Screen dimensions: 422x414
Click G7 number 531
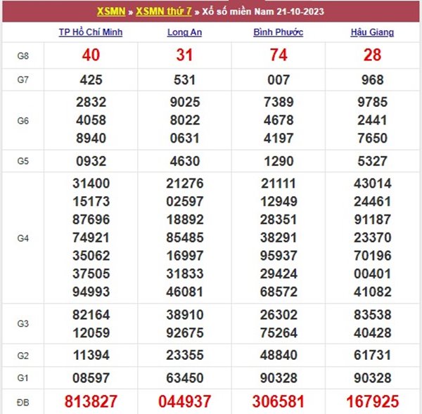point(184,80)
